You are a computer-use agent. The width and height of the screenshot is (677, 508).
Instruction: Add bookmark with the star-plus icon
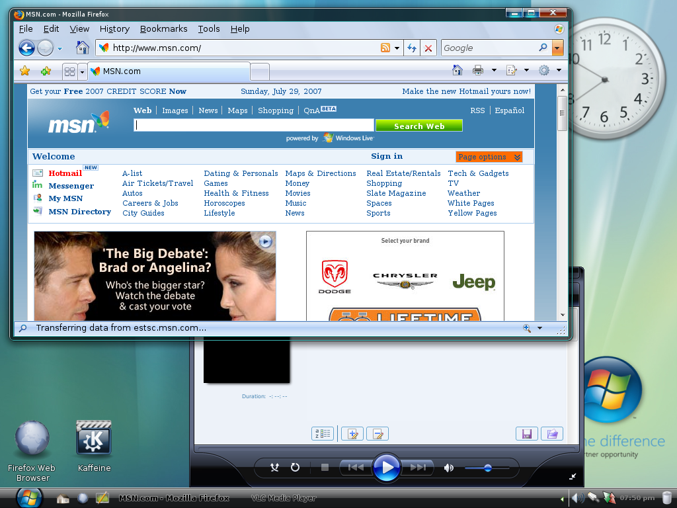(x=46, y=71)
